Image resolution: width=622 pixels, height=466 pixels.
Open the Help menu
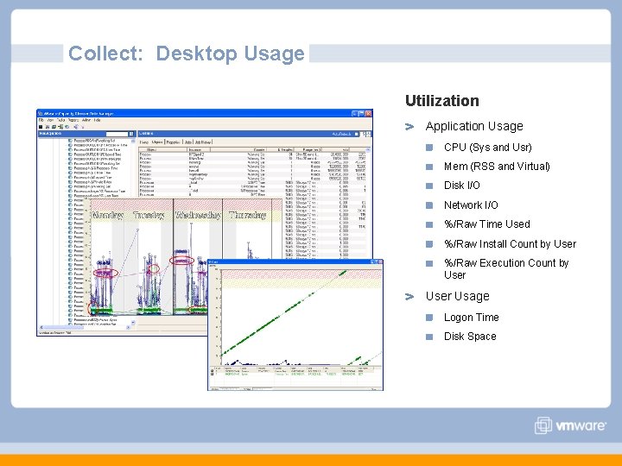pyautogui.click(x=97, y=120)
